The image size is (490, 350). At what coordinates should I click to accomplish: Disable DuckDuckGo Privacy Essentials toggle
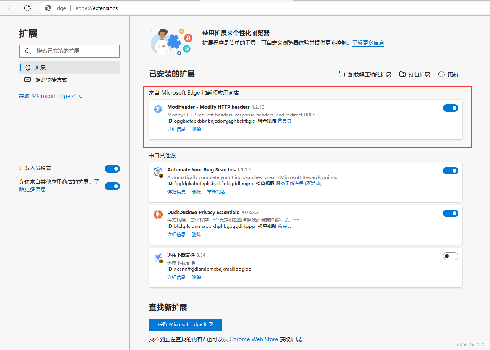[x=451, y=213]
